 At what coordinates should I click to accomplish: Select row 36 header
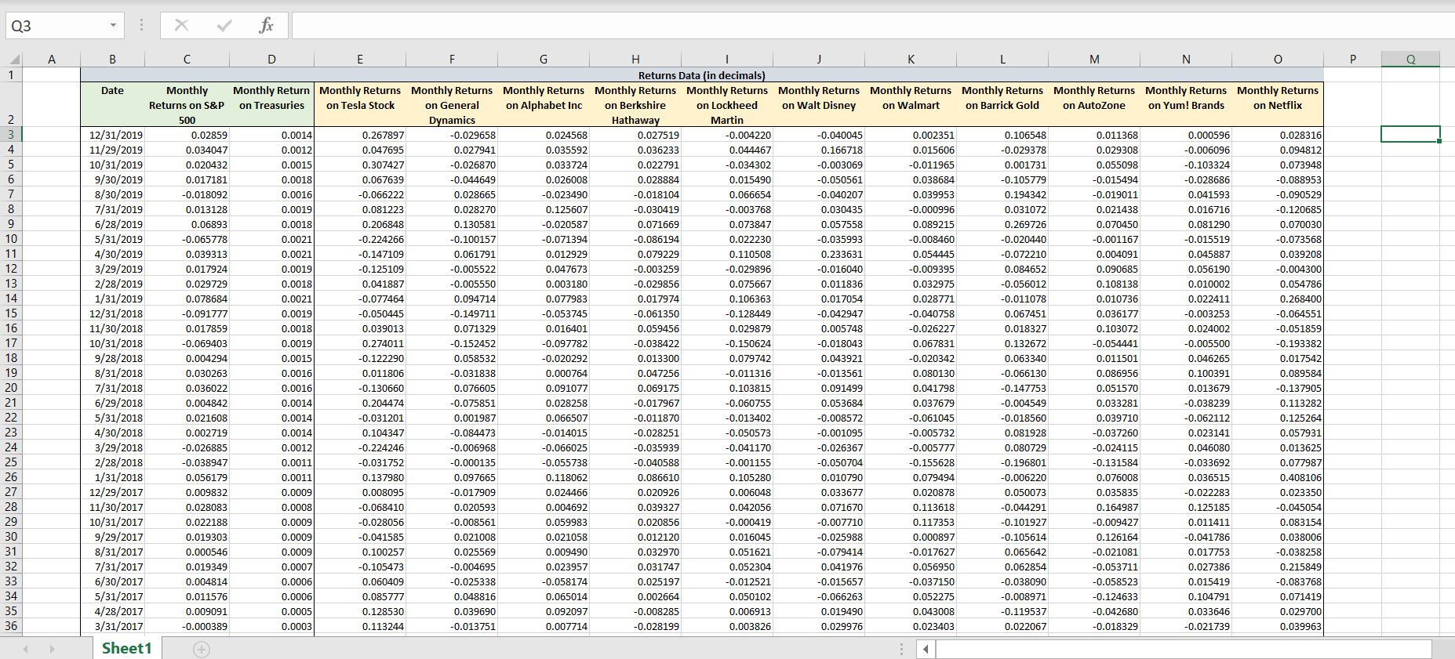click(x=11, y=625)
